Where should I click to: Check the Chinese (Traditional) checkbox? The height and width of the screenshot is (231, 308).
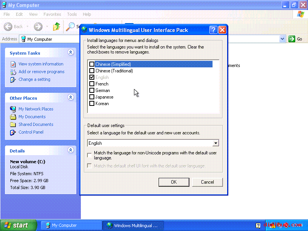[92, 71]
